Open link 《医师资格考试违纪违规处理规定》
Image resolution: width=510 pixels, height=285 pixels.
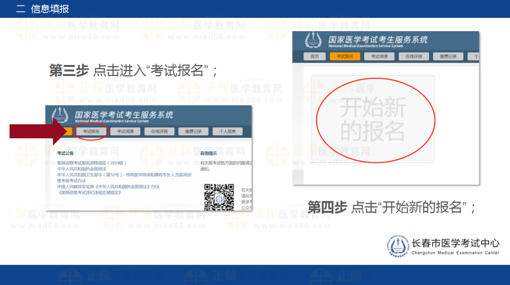(x=90, y=193)
